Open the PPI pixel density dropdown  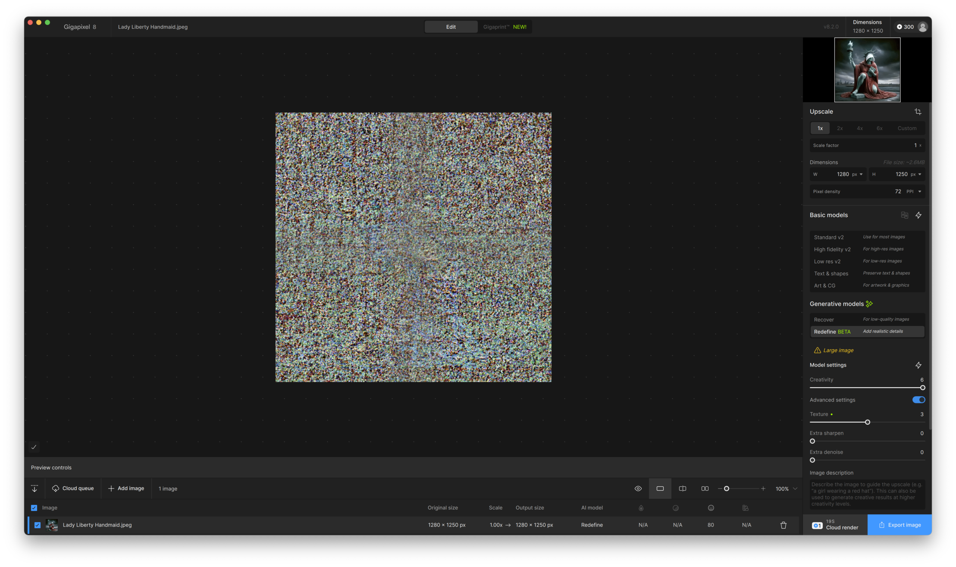[914, 191]
